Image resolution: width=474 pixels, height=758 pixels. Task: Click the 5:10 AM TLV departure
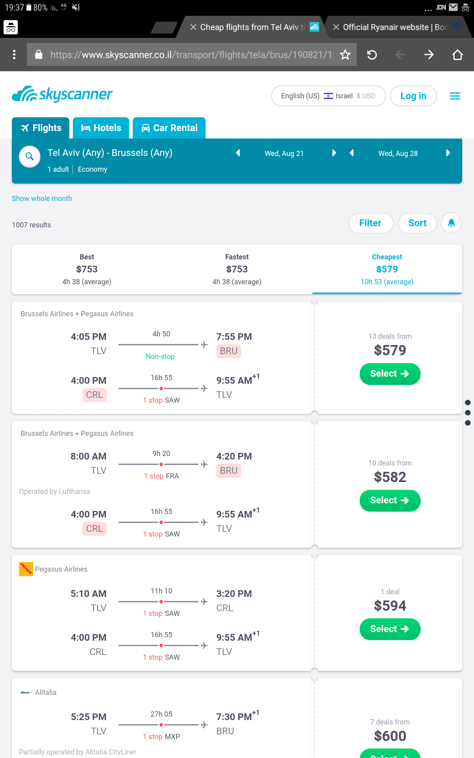(x=88, y=600)
